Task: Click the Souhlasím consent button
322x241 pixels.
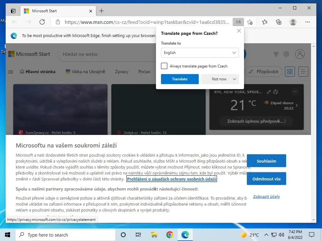Action: (266, 161)
